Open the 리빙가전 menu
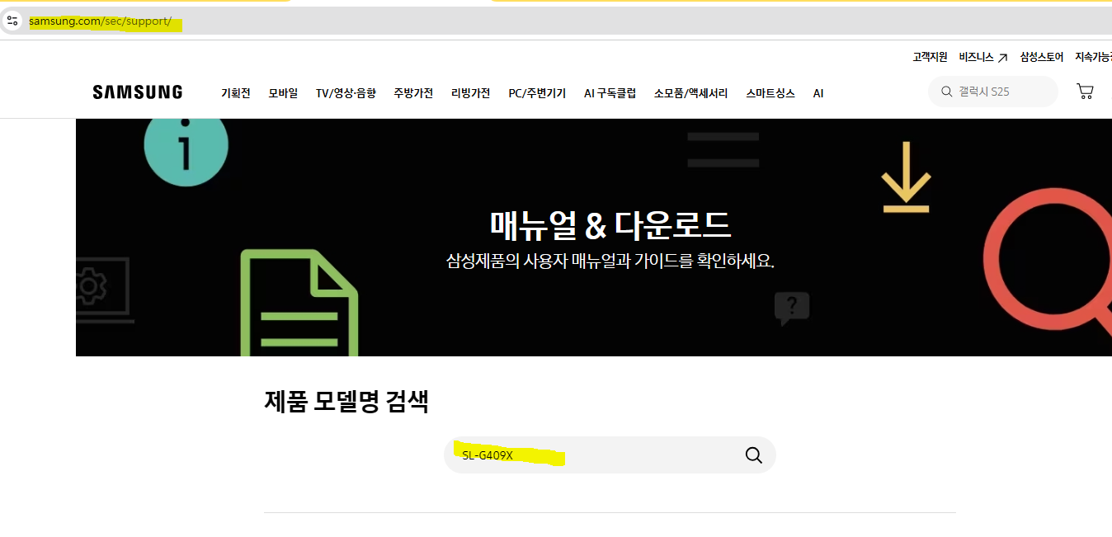 471,93
